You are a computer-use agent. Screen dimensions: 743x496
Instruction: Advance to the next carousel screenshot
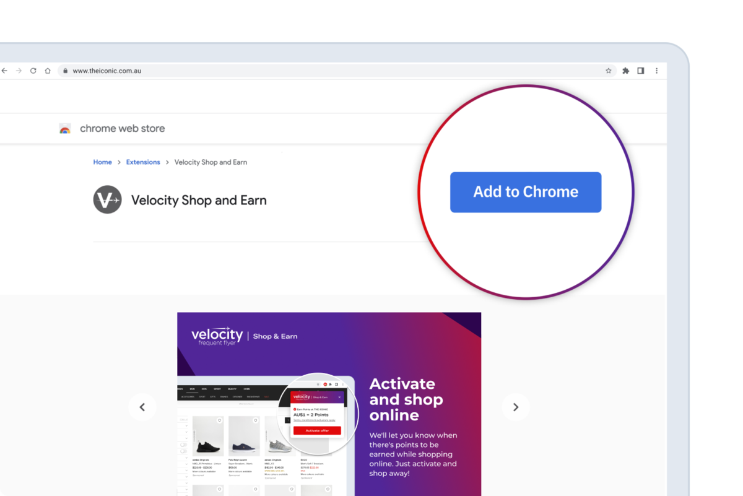[x=516, y=407]
